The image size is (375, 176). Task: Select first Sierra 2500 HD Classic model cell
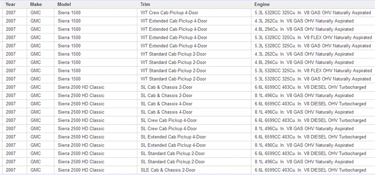point(81,87)
